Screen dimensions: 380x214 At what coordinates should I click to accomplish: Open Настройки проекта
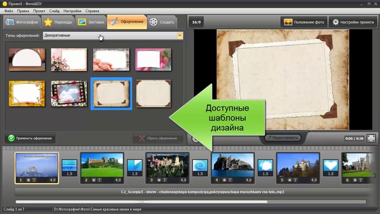[x=353, y=22]
